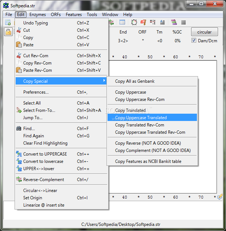
Task: Click the clipboard icon next to Paste
Action: pyautogui.click(x=19, y=45)
